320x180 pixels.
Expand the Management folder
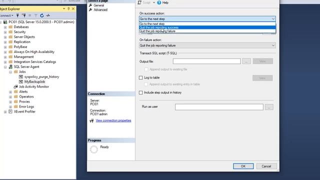pos(5,57)
